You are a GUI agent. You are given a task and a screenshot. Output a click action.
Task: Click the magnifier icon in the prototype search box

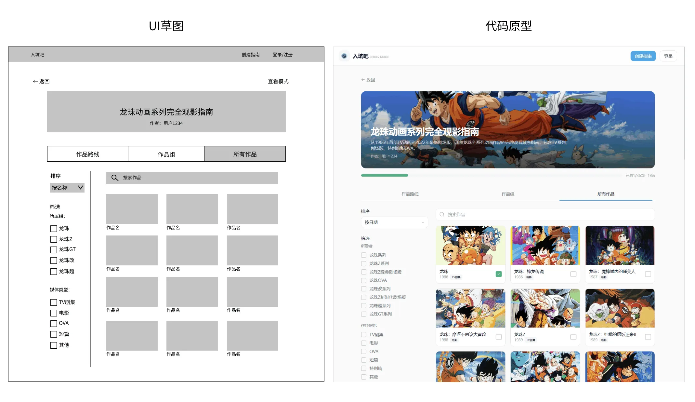[x=442, y=214]
